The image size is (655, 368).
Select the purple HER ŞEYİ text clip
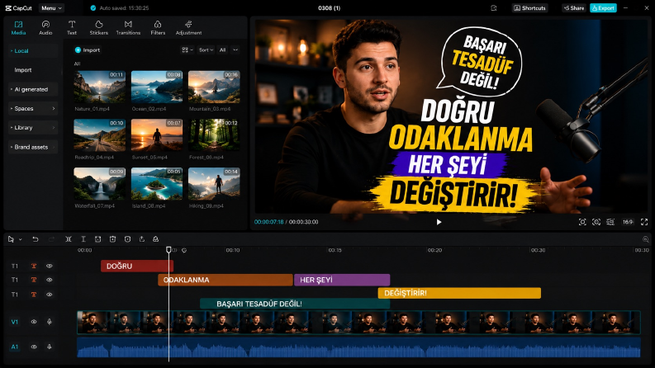342,280
